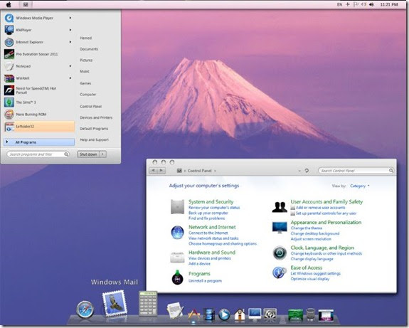The width and height of the screenshot is (409, 328).
Task: Click the Search programs and files field
Action: coord(38,154)
